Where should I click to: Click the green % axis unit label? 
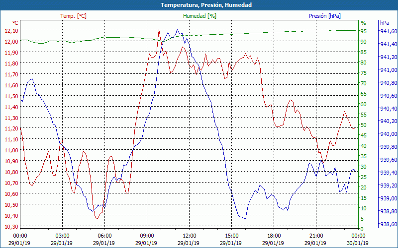364,23
